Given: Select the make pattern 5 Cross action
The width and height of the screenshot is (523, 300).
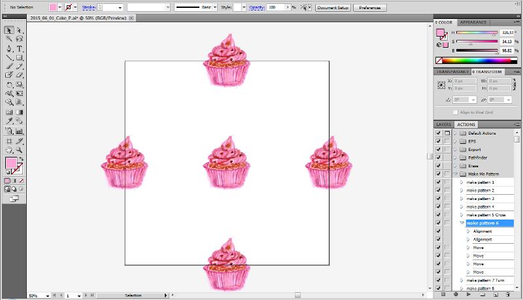Looking at the screenshot, I should (x=486, y=215).
